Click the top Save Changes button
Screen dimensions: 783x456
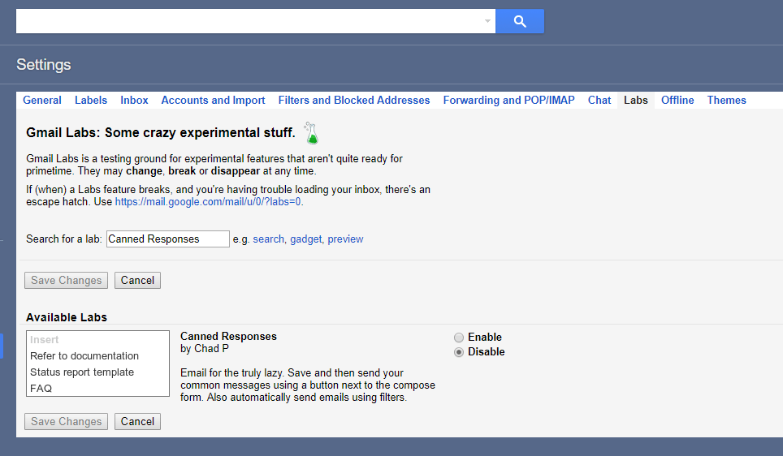point(67,281)
